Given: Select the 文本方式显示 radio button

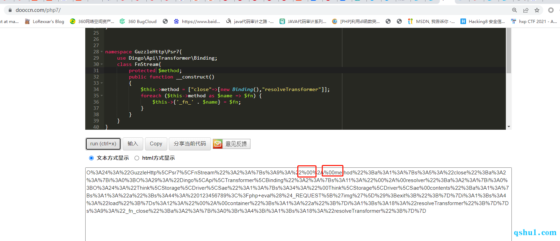Looking at the screenshot, I should (92, 158).
